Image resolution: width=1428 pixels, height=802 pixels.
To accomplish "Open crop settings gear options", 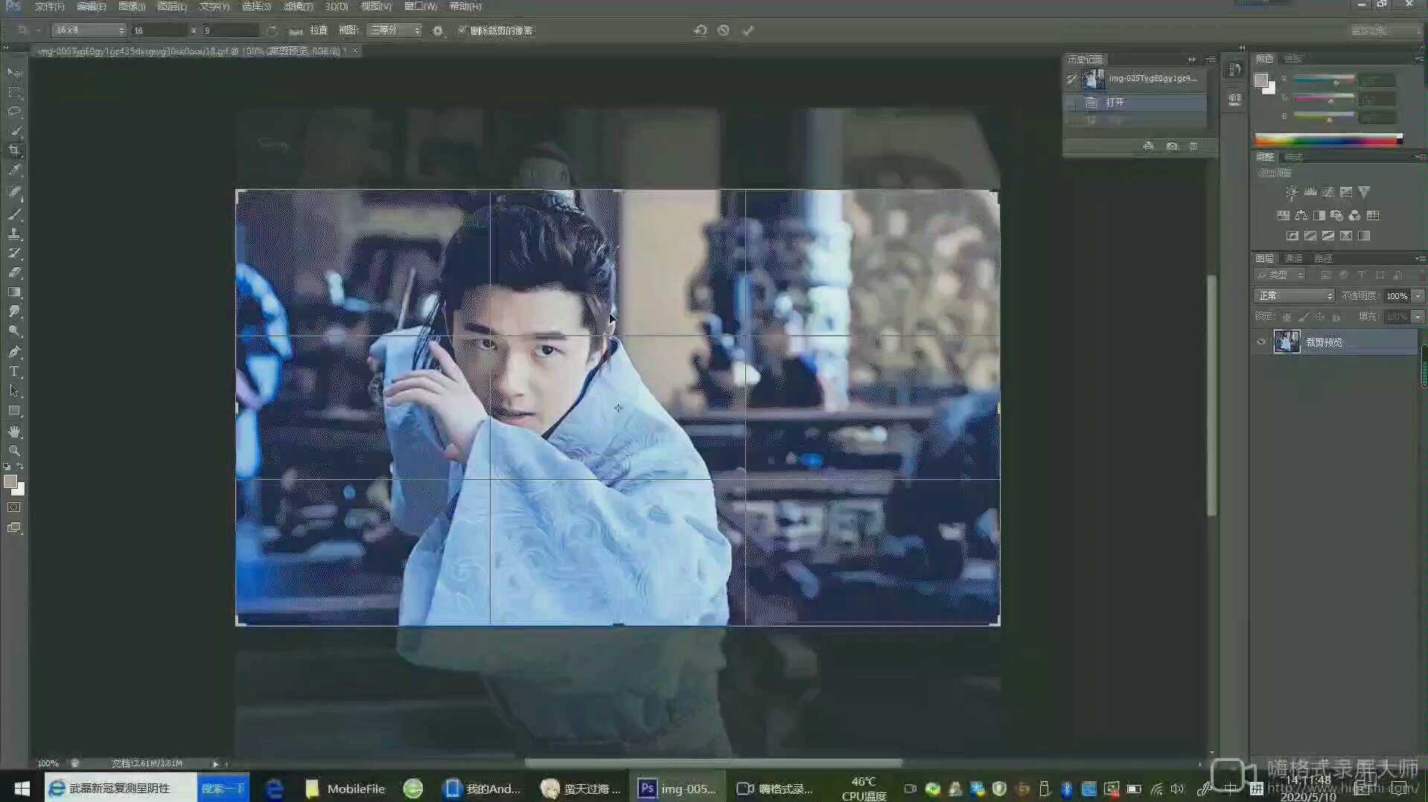I will [x=438, y=31].
